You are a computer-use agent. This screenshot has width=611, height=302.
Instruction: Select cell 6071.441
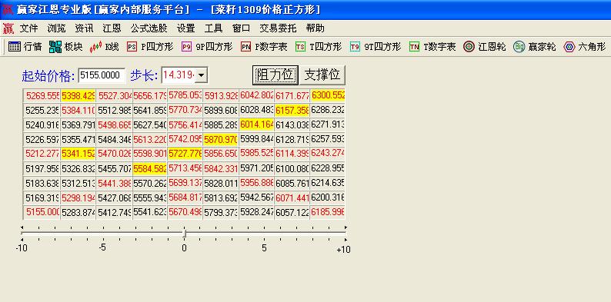coord(292,197)
